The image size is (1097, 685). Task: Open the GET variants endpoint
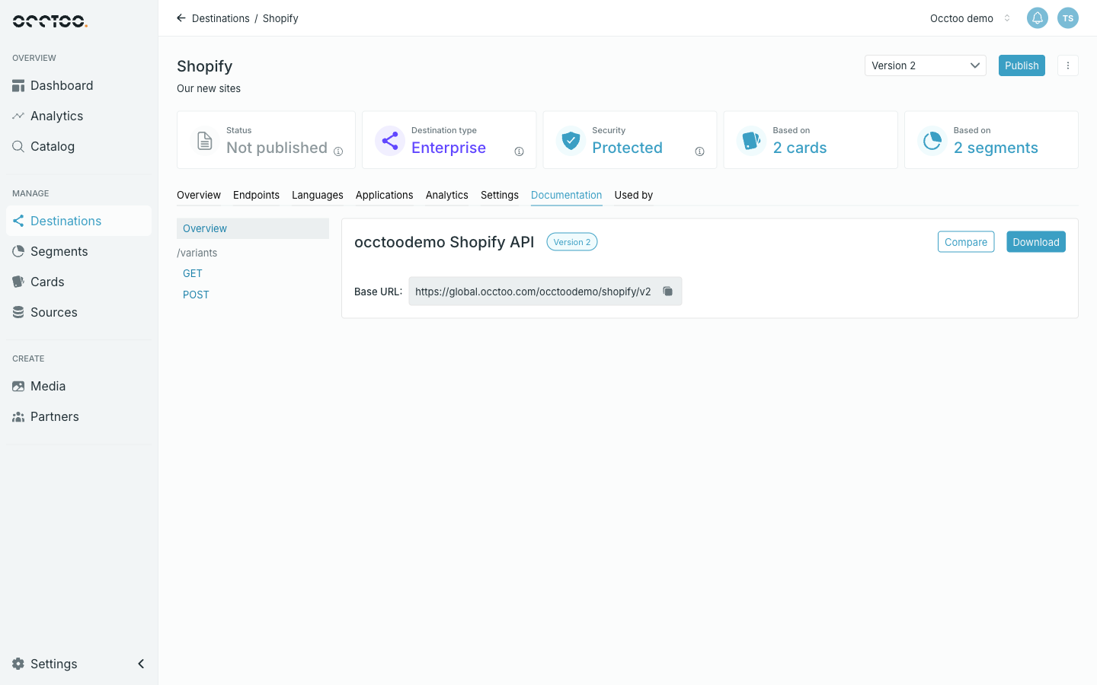coord(193,273)
